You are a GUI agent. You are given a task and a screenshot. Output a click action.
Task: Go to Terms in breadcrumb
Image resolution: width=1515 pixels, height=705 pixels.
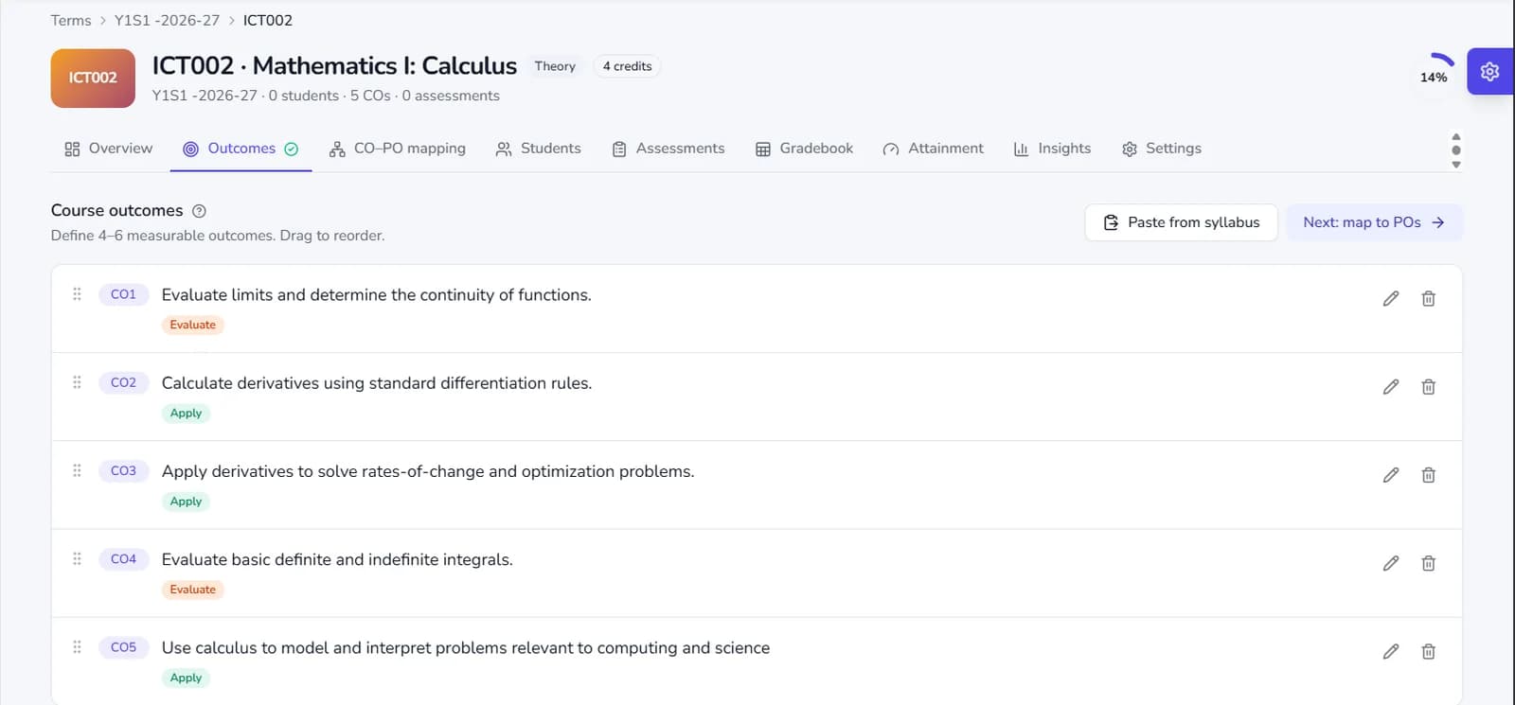coord(71,21)
